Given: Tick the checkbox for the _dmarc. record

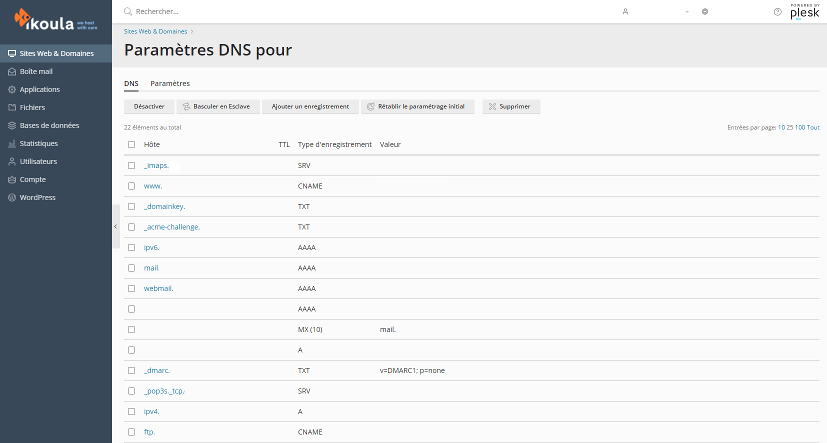Looking at the screenshot, I should pyautogui.click(x=131, y=370).
